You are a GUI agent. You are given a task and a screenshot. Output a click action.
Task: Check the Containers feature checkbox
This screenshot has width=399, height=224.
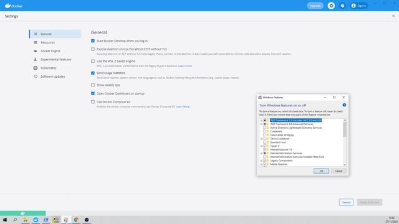264,131
